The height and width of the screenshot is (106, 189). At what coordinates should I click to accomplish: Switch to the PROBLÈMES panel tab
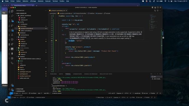coord(53,74)
